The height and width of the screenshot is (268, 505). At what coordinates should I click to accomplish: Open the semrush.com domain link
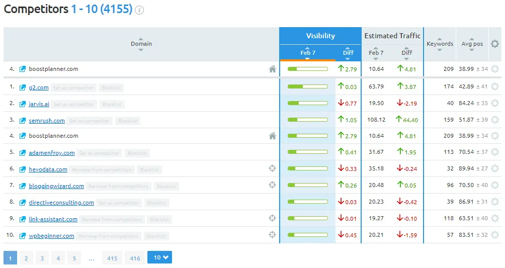point(47,121)
